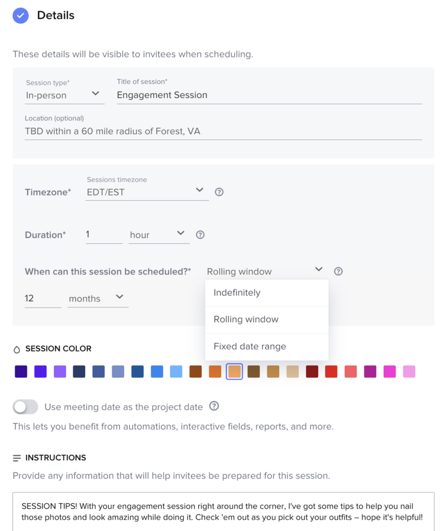Click the droplet icon beside Session Color

point(17,350)
